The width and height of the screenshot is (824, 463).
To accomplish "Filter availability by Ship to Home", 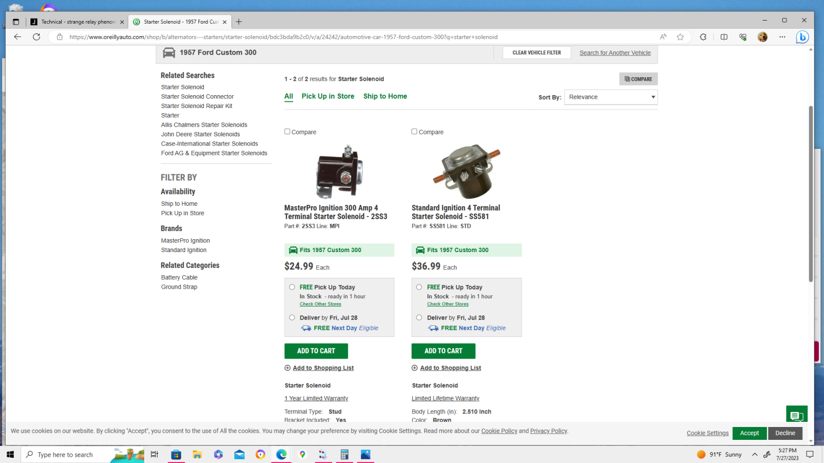I will [x=179, y=204].
